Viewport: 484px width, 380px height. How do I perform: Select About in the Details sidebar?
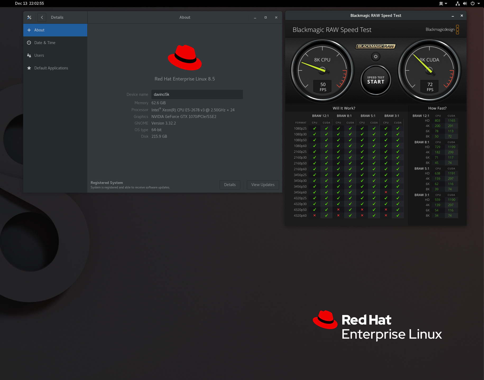click(x=55, y=30)
